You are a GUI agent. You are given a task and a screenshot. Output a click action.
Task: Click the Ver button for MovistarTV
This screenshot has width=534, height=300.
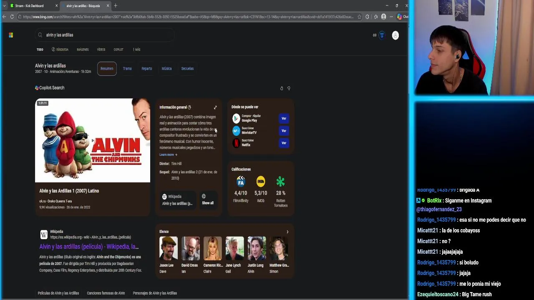click(284, 131)
